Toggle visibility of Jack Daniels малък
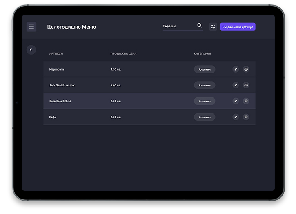This screenshot has width=296, height=214. tap(246, 85)
